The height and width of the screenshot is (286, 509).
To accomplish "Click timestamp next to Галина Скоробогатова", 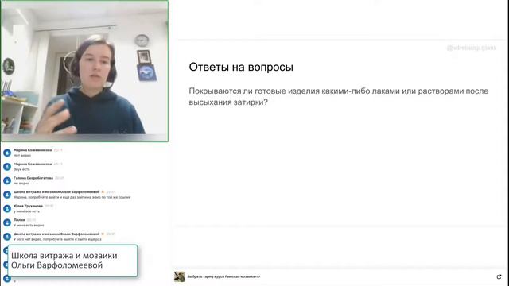I will coord(59,178).
